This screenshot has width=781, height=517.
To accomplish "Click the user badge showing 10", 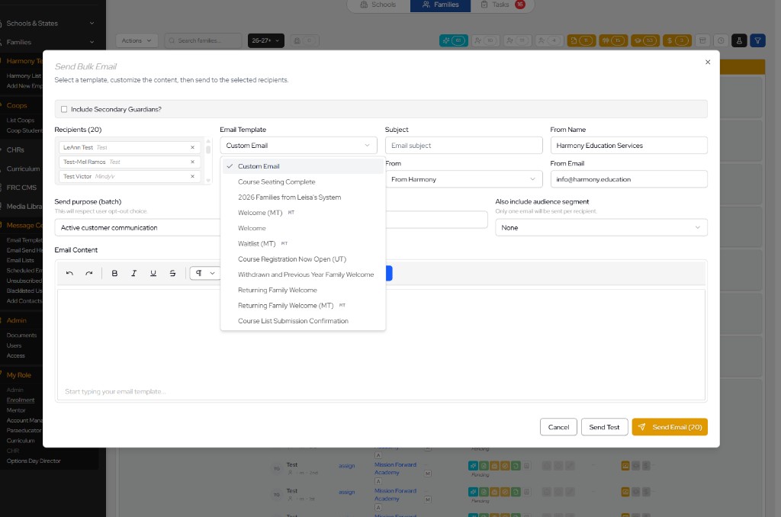I will [486, 41].
